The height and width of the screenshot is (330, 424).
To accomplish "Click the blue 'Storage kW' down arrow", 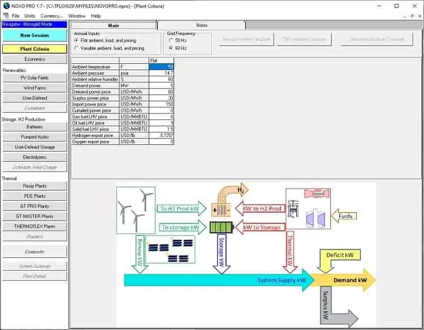I will 222,254.
